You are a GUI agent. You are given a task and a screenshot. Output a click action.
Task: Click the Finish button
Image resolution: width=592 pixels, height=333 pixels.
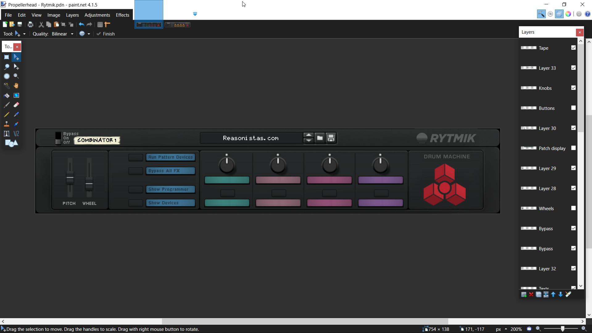pos(106,34)
